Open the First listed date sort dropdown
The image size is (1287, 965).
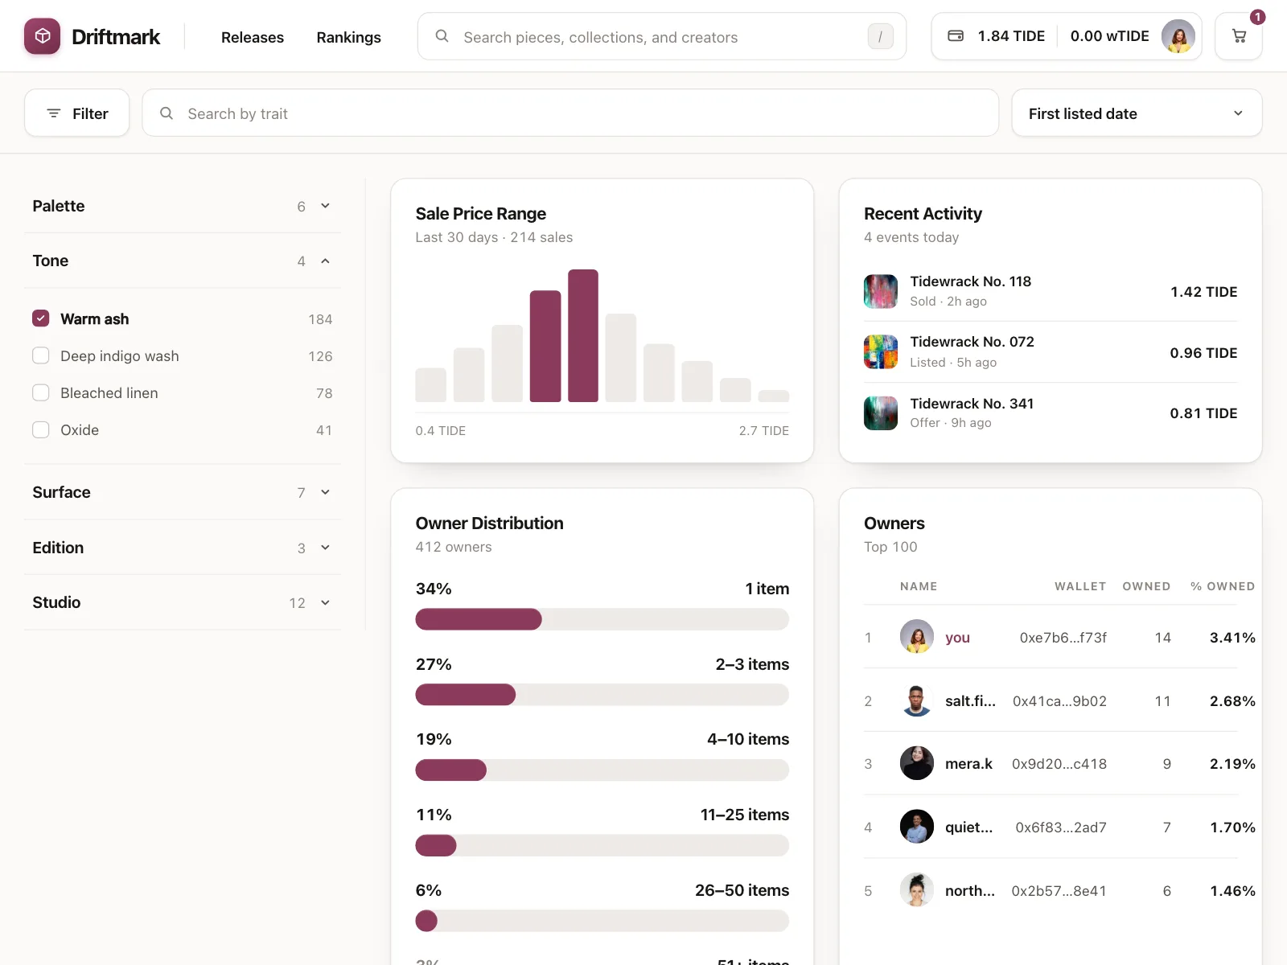[x=1137, y=113]
